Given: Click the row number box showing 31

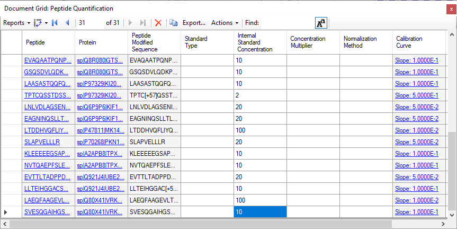Looking at the screenshot, I should [x=91, y=23].
